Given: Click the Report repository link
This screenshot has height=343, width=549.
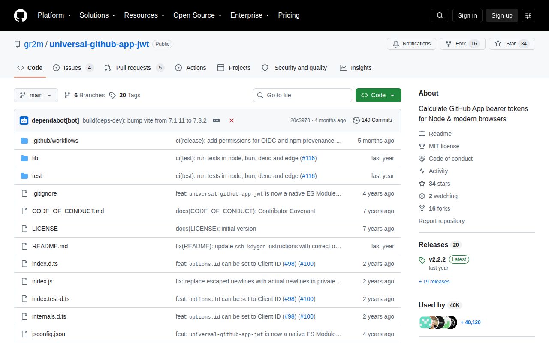Looking at the screenshot, I should coord(441,221).
